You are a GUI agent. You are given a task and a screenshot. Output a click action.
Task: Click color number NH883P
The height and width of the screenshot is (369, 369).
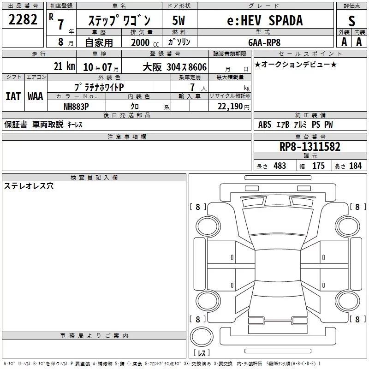coord(76,107)
